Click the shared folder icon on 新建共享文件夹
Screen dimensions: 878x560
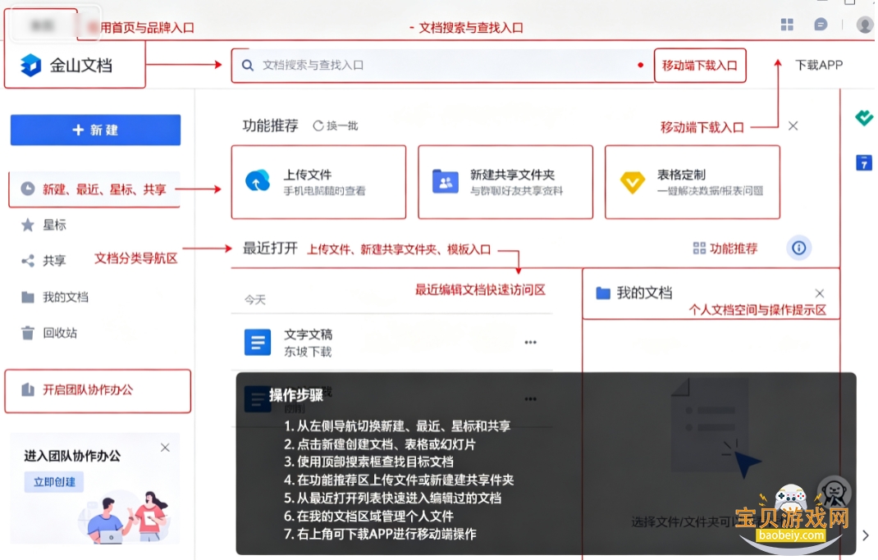pyautogui.click(x=446, y=181)
